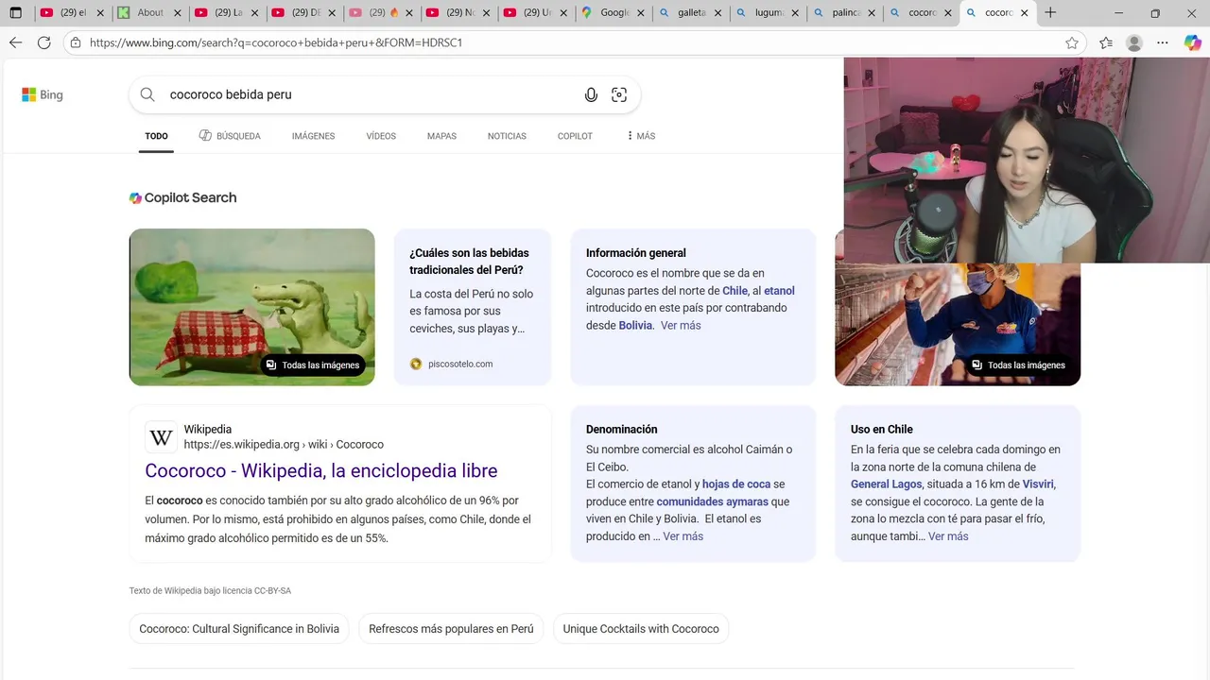Click 'Refrescos más populares en Perú' suggestion
This screenshot has width=1210, height=680.
tap(451, 629)
